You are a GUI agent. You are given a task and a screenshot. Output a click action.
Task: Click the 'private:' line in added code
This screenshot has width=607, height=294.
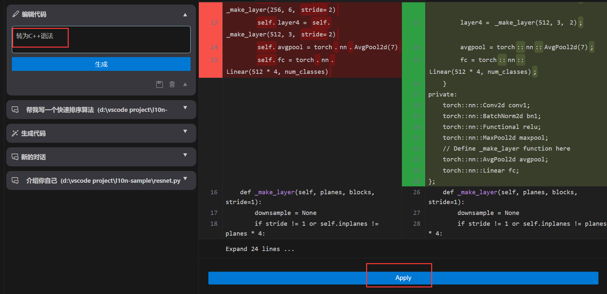[442, 94]
